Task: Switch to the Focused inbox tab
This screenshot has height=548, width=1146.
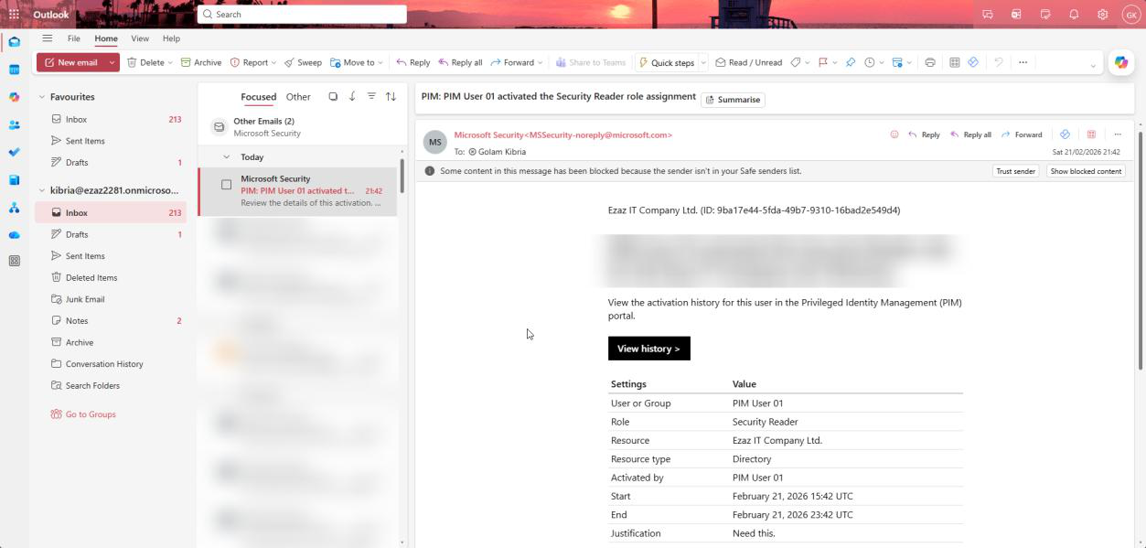Action: tap(259, 97)
